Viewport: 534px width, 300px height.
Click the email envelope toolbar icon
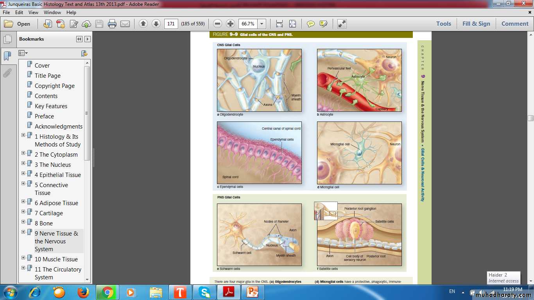click(x=125, y=24)
